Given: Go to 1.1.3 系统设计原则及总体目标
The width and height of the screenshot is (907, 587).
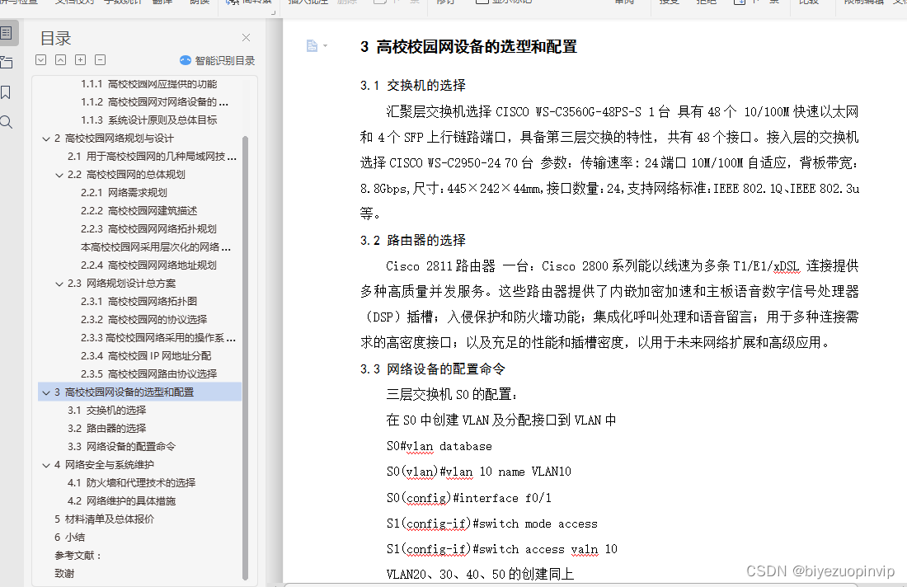Looking at the screenshot, I should point(148,120).
